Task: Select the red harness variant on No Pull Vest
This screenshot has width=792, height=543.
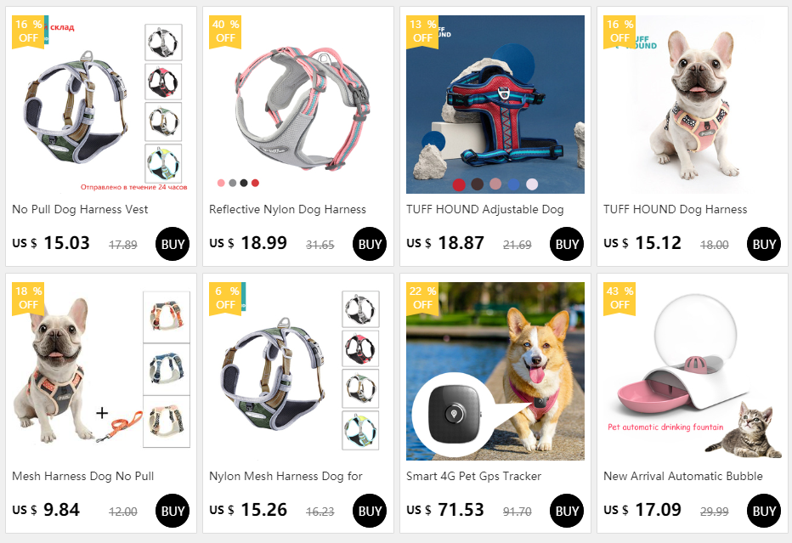Action: pyautogui.click(x=163, y=82)
